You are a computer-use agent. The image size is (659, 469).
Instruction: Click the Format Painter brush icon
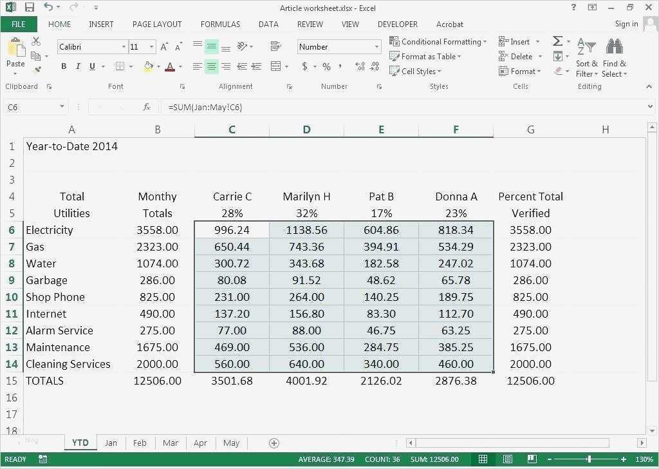pyautogui.click(x=38, y=70)
